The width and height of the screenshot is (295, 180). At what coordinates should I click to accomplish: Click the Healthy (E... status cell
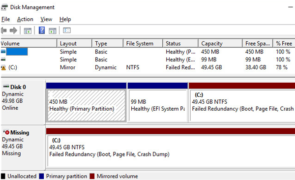coord(180,60)
